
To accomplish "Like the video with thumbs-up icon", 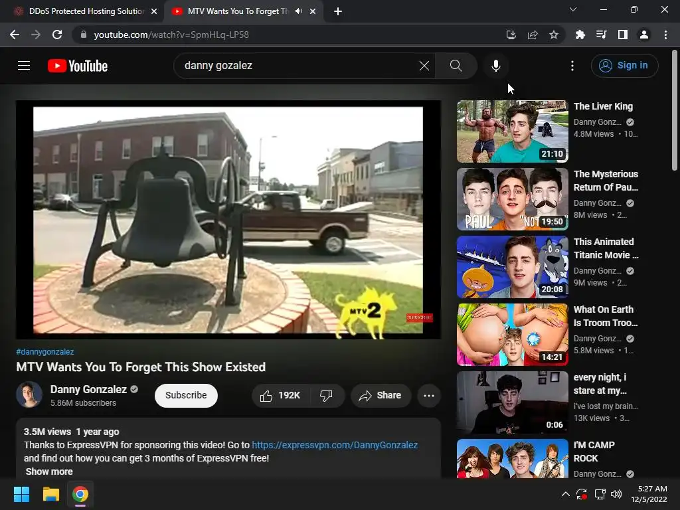I will [280, 396].
